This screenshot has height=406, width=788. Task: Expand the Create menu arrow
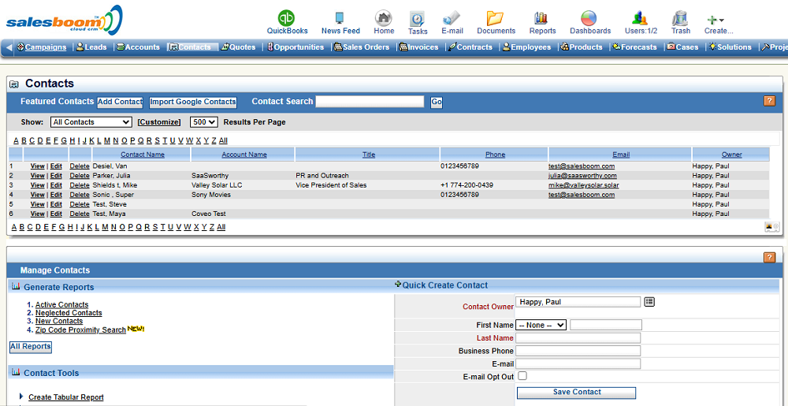721,20
